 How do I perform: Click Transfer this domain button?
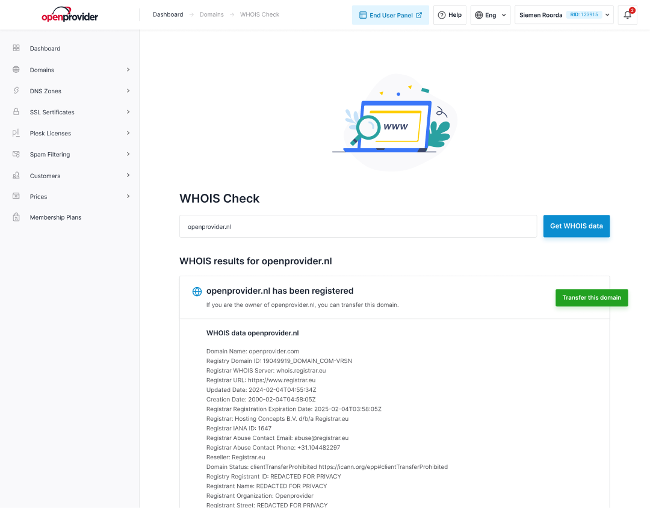click(592, 298)
